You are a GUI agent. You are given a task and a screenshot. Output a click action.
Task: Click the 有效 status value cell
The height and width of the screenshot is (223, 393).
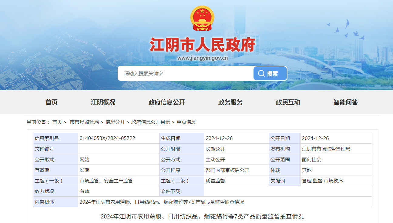coord(118,191)
